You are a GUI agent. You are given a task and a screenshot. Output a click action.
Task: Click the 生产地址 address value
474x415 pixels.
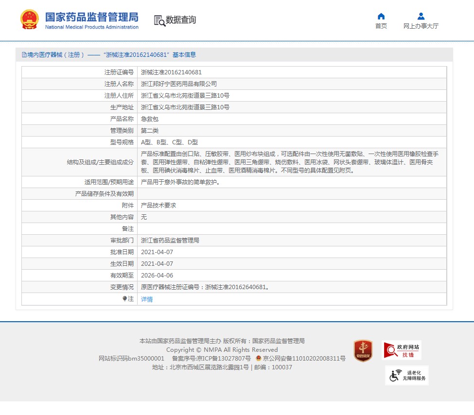[185, 107]
